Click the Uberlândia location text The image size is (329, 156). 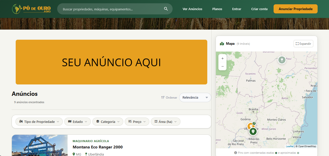point(96,154)
